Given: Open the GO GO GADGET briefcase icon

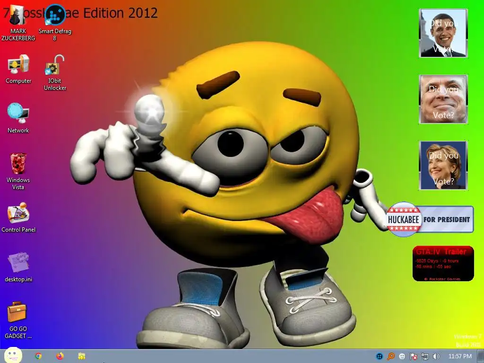Looking at the screenshot, I should [x=18, y=320].
